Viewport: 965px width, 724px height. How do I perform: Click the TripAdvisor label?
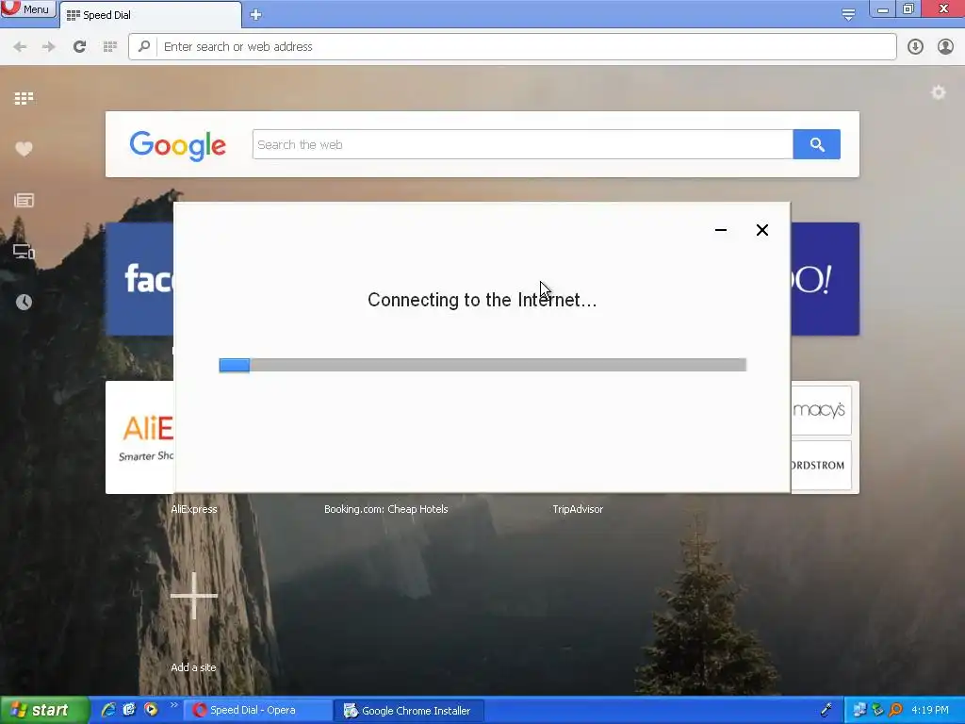click(x=578, y=509)
